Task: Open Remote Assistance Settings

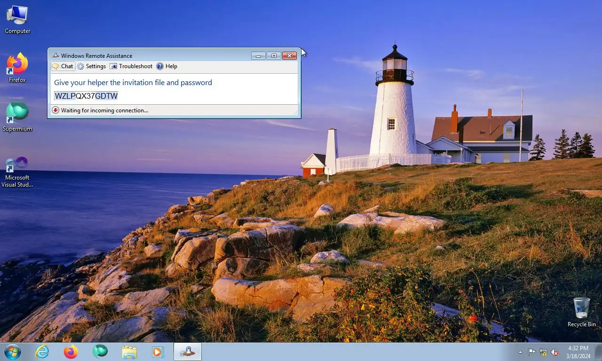Action: 92,66
